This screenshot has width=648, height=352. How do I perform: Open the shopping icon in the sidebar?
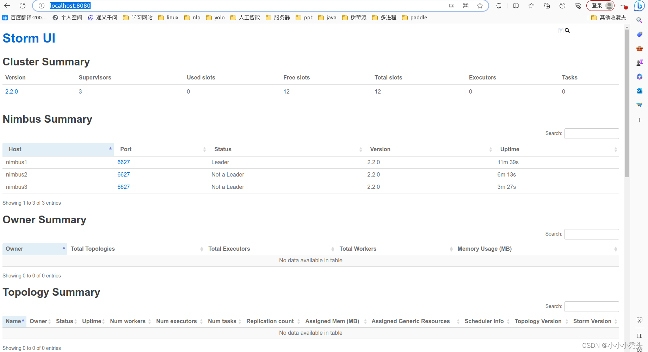tap(639, 34)
